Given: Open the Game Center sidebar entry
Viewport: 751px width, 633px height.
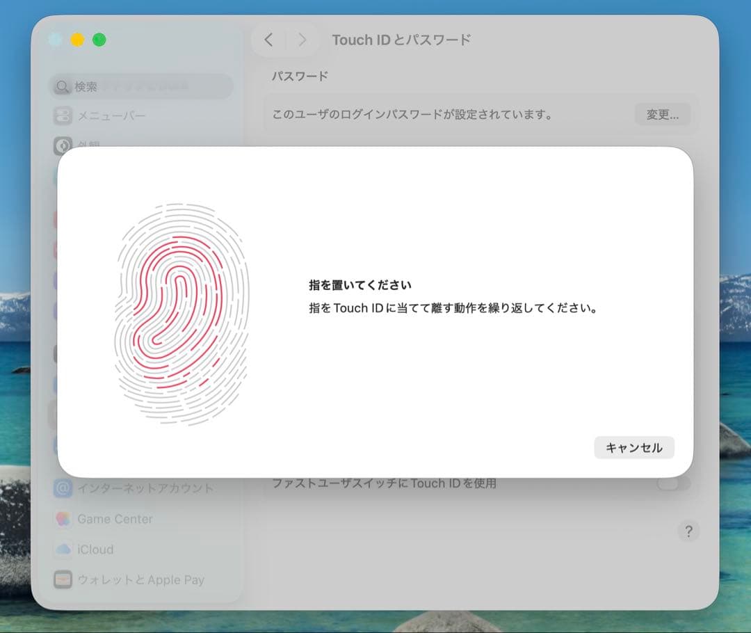Looking at the screenshot, I should click(115, 519).
